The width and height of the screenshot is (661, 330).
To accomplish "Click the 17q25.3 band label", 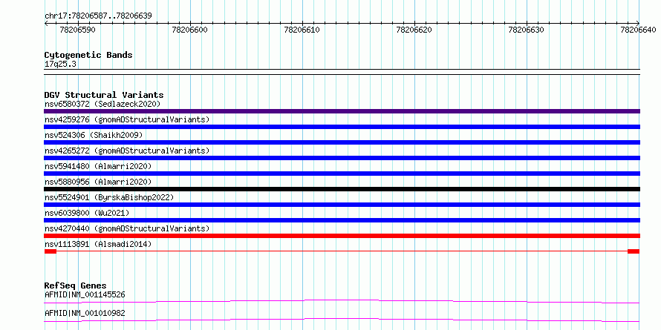I will [60, 65].
